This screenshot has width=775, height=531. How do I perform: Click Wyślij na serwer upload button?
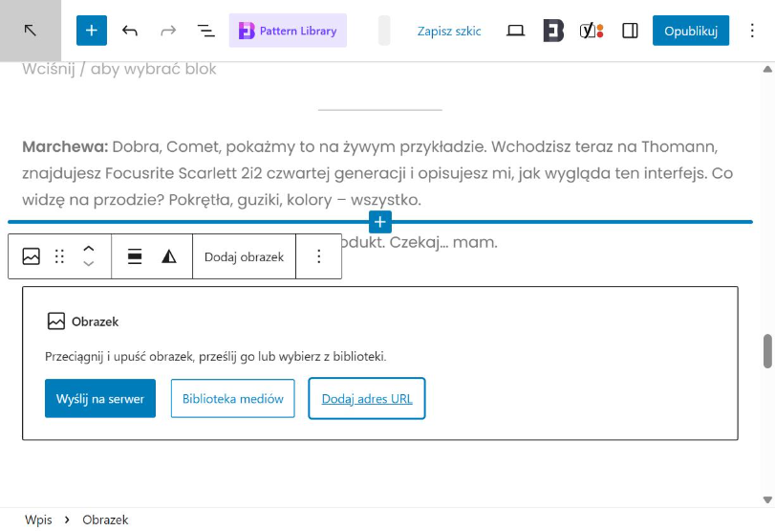(x=100, y=399)
